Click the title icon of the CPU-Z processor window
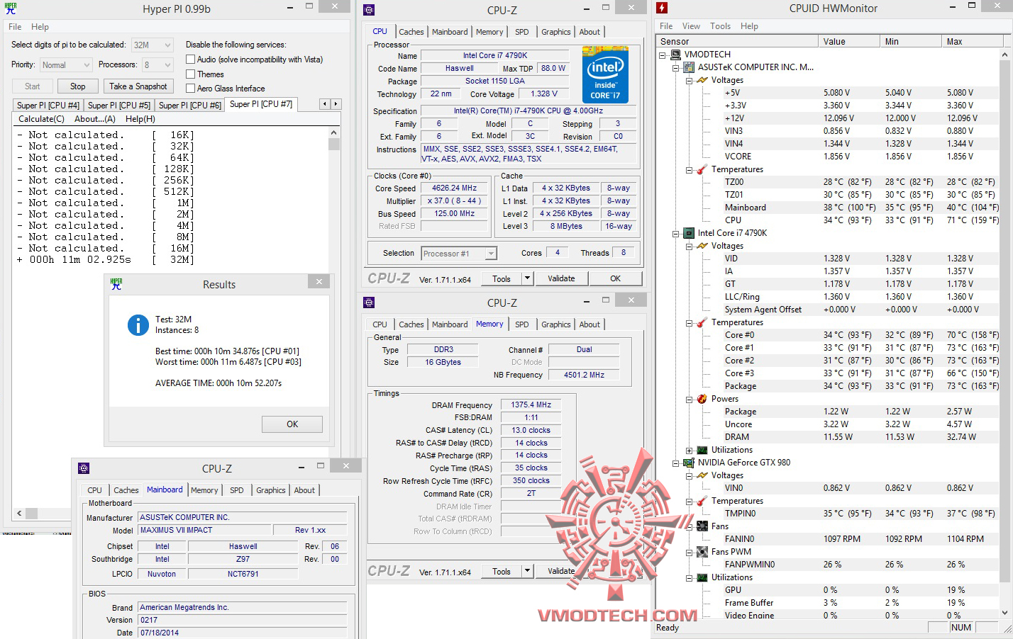This screenshot has height=639, width=1013. click(x=369, y=10)
